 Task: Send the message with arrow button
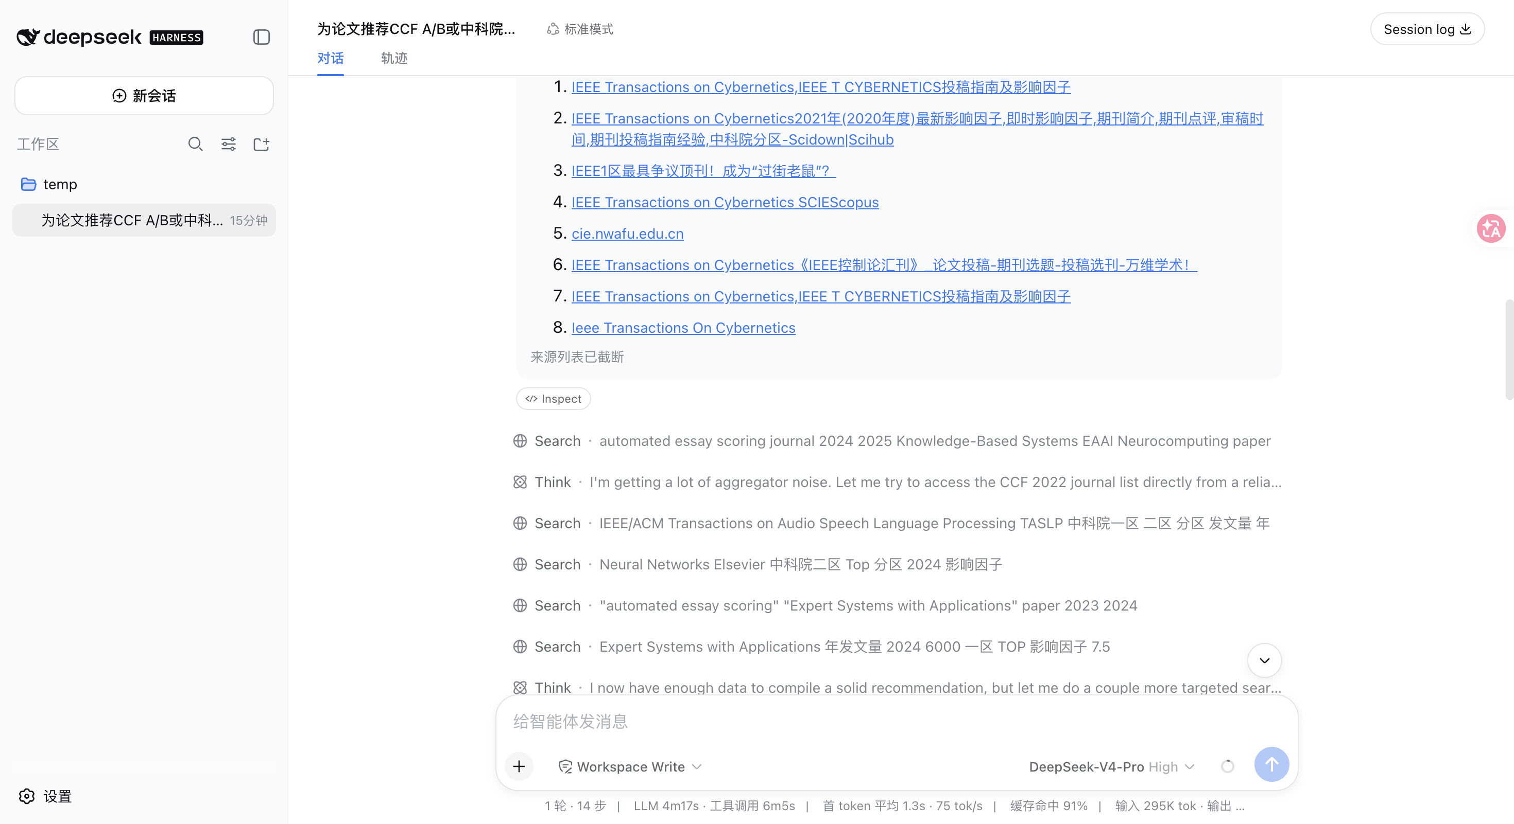click(1271, 764)
